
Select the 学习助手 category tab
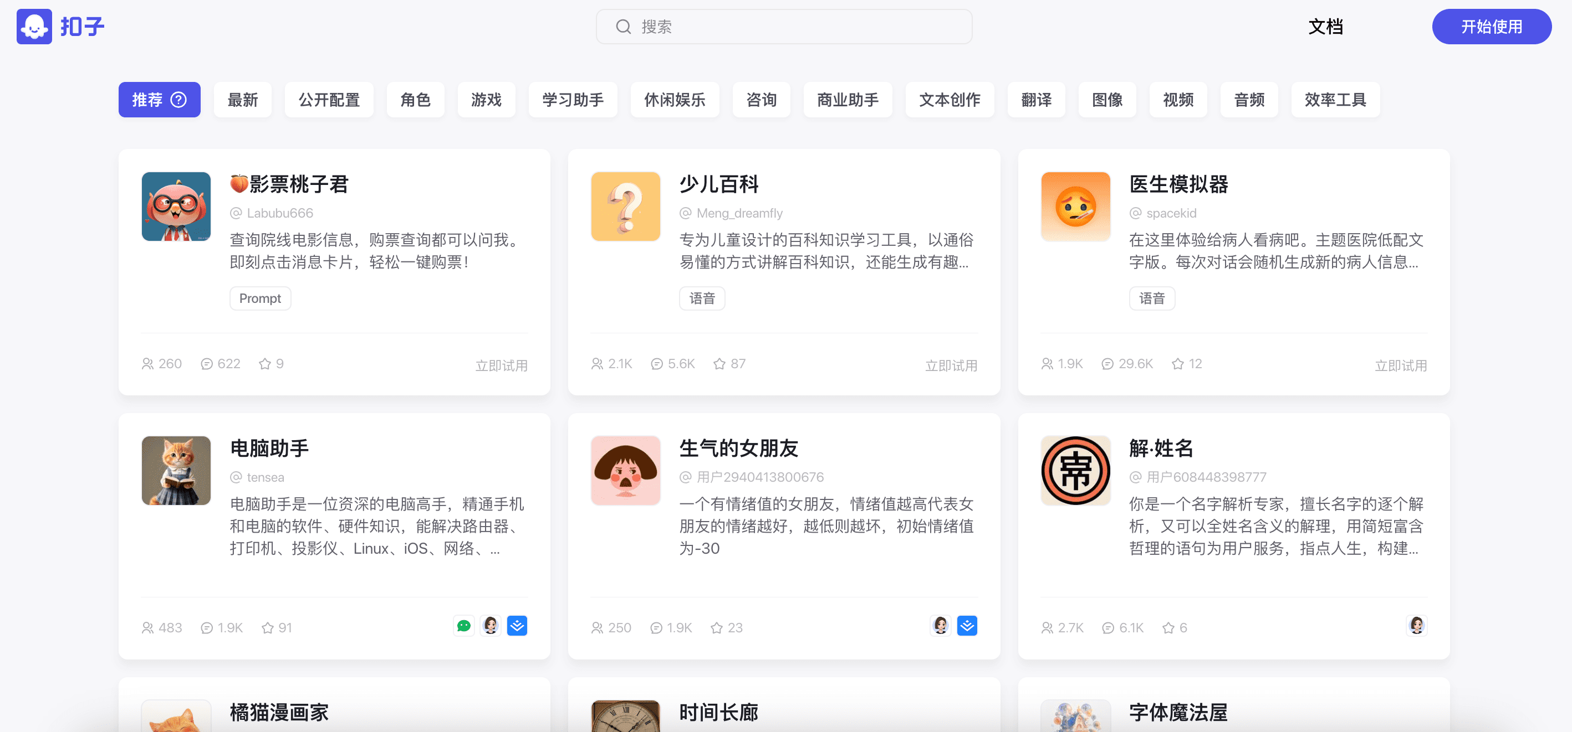573,99
